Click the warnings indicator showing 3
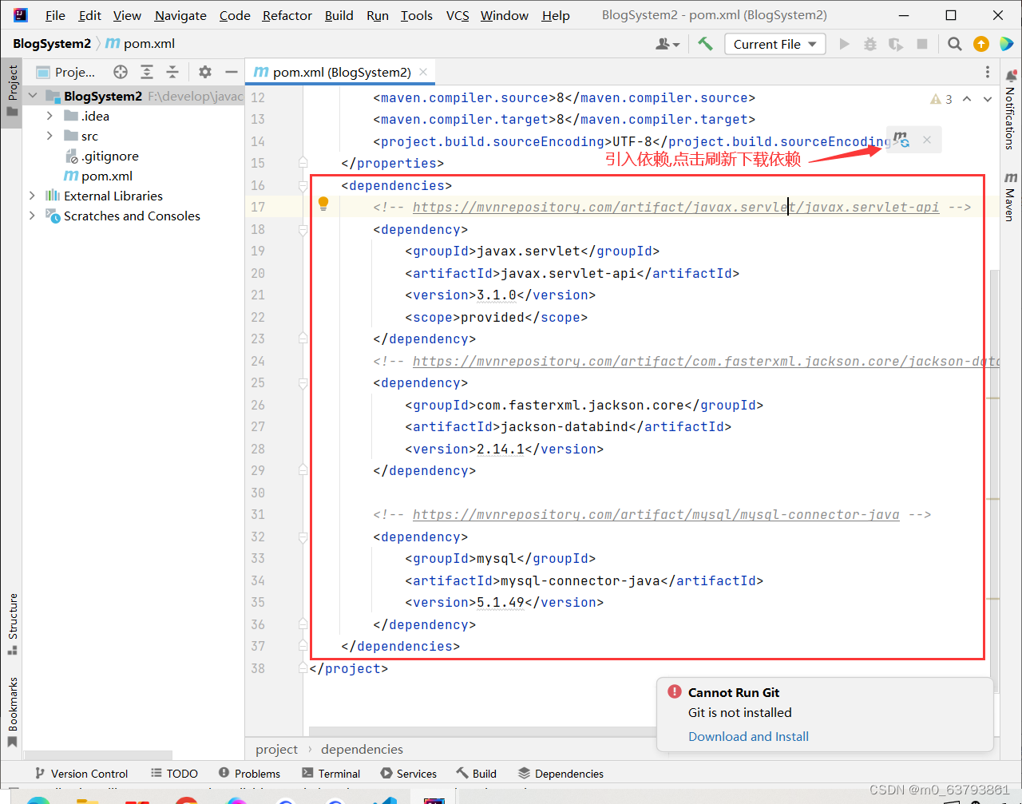The image size is (1022, 804). [x=941, y=99]
